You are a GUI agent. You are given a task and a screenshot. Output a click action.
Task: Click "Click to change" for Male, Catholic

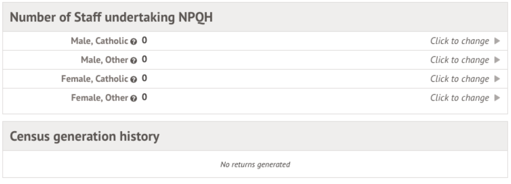tap(460, 41)
